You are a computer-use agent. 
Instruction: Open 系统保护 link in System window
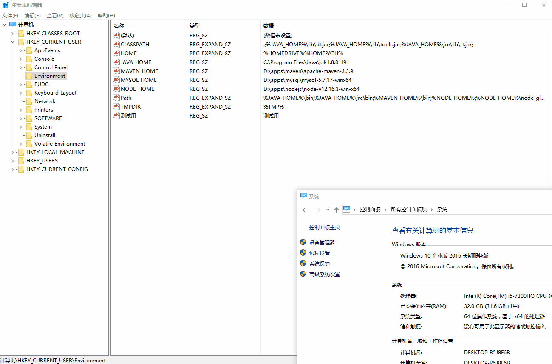320,263
